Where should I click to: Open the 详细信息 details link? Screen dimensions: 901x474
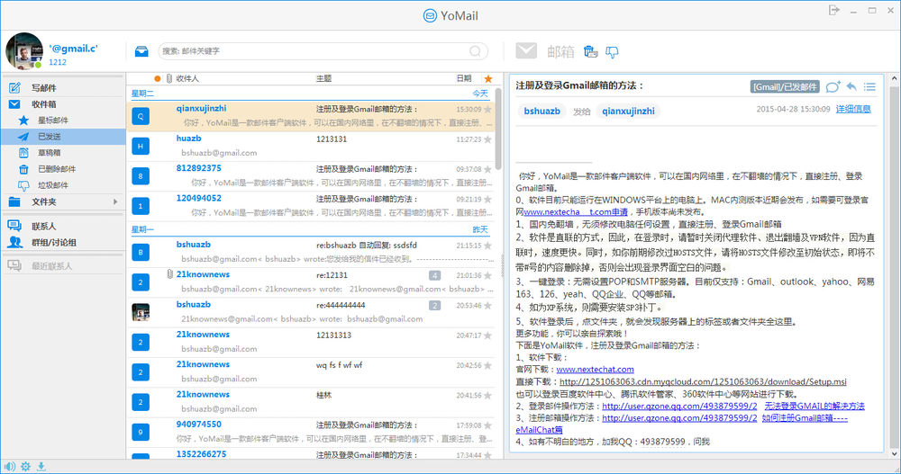[x=852, y=109]
